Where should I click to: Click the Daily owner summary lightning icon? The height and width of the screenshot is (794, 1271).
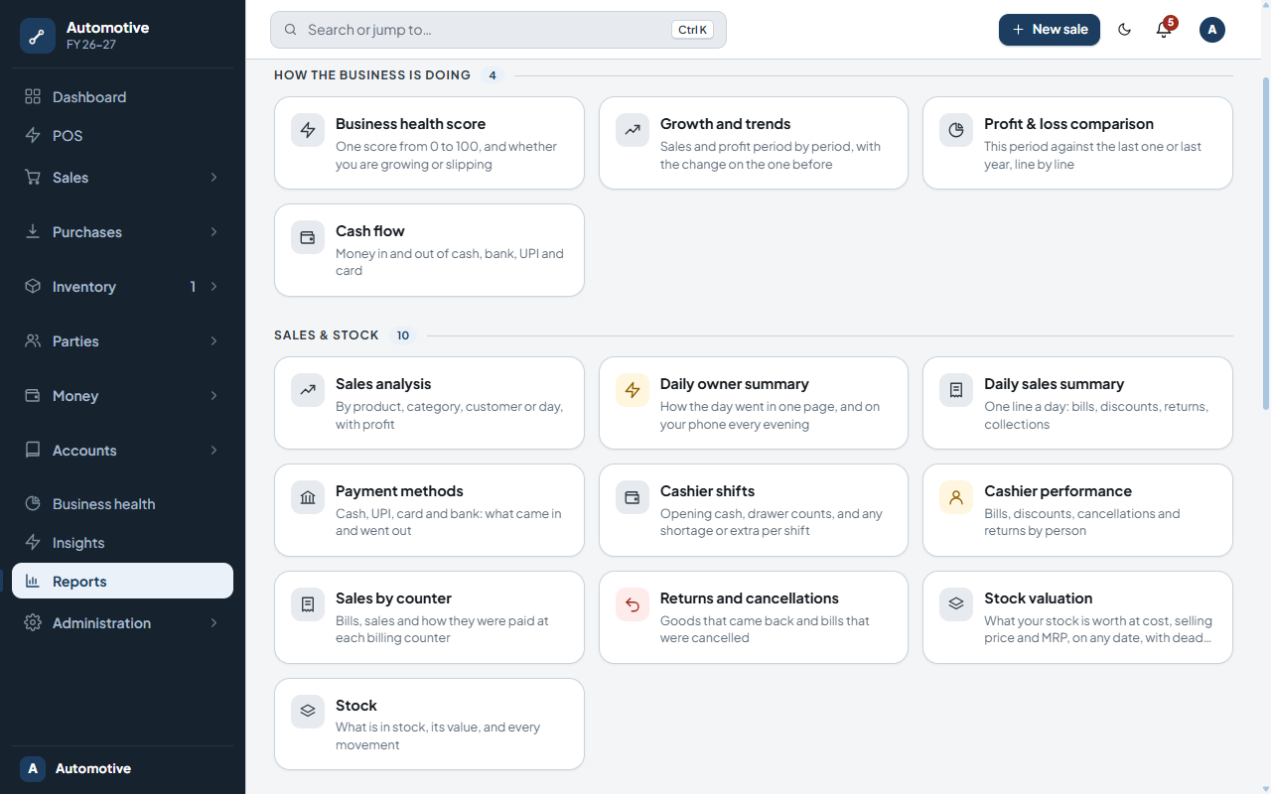point(633,390)
